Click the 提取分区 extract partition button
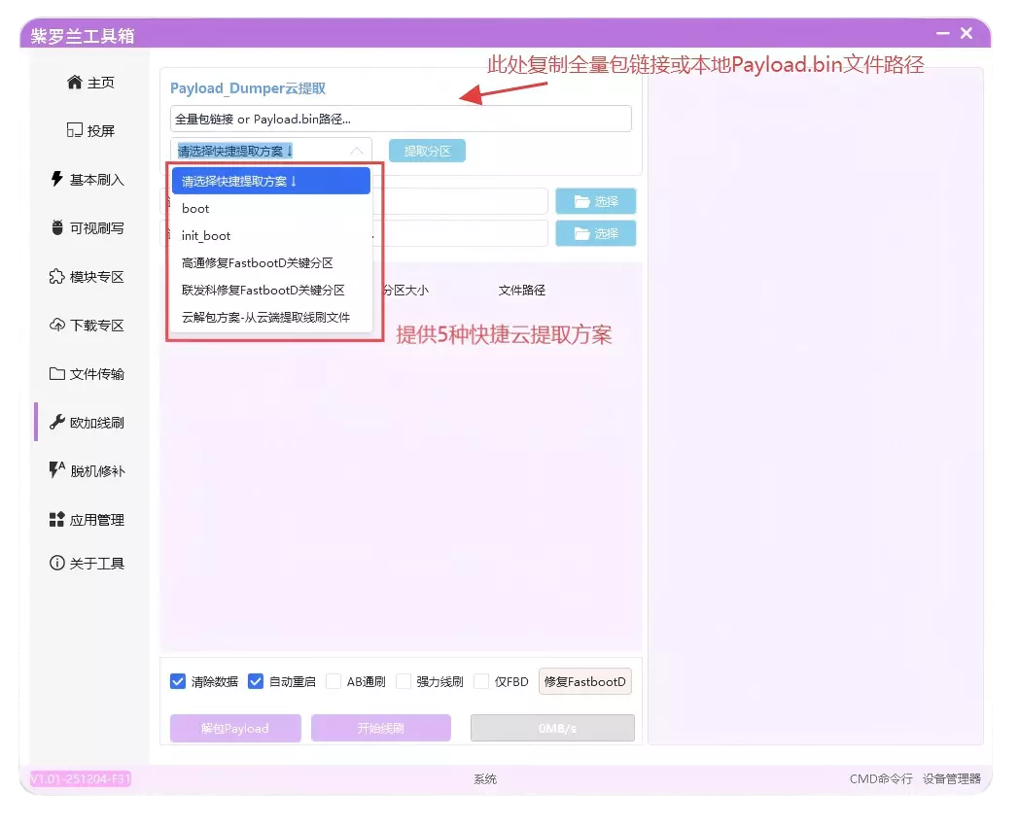Viewport: 1019px width, 827px height. pyautogui.click(x=427, y=151)
